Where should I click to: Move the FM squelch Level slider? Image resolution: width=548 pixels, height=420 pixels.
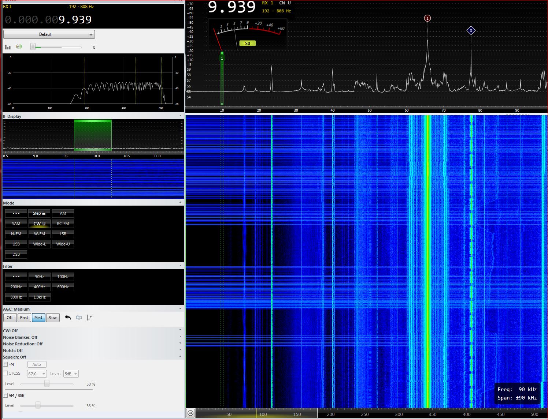pos(47,384)
